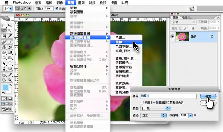Choose Intersect with Selection mode

(x=29, y=8)
